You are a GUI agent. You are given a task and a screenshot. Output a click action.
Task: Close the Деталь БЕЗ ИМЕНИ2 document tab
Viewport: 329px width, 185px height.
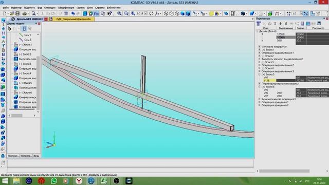click(x=46, y=19)
